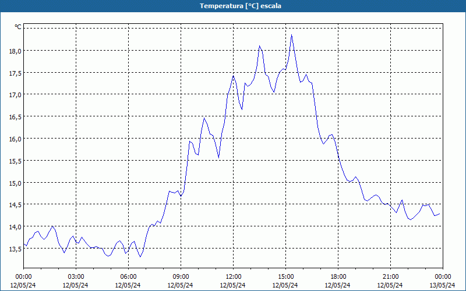Viewport: 466px width, 291px height.
Task: Click the 17,0 y-axis label
Action: [15, 95]
